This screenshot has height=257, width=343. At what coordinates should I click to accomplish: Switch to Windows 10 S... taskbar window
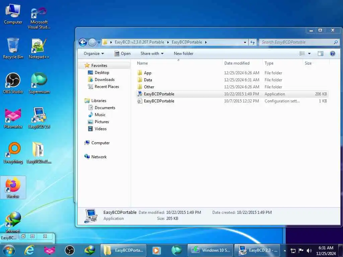[x=210, y=250]
